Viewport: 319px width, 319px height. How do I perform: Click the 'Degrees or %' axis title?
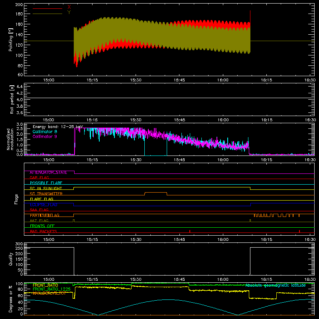coord(11,299)
